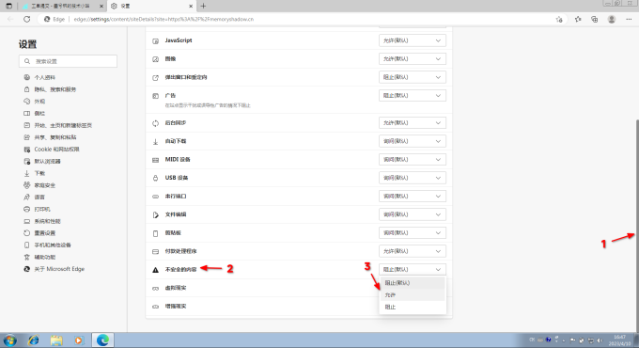639x348 pixels.
Task: Collapse the 不安全的内容 permission dropdown
Action: [x=412, y=270]
